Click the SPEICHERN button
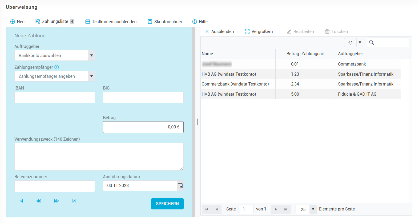This screenshot has width=419, height=223. tap(167, 204)
